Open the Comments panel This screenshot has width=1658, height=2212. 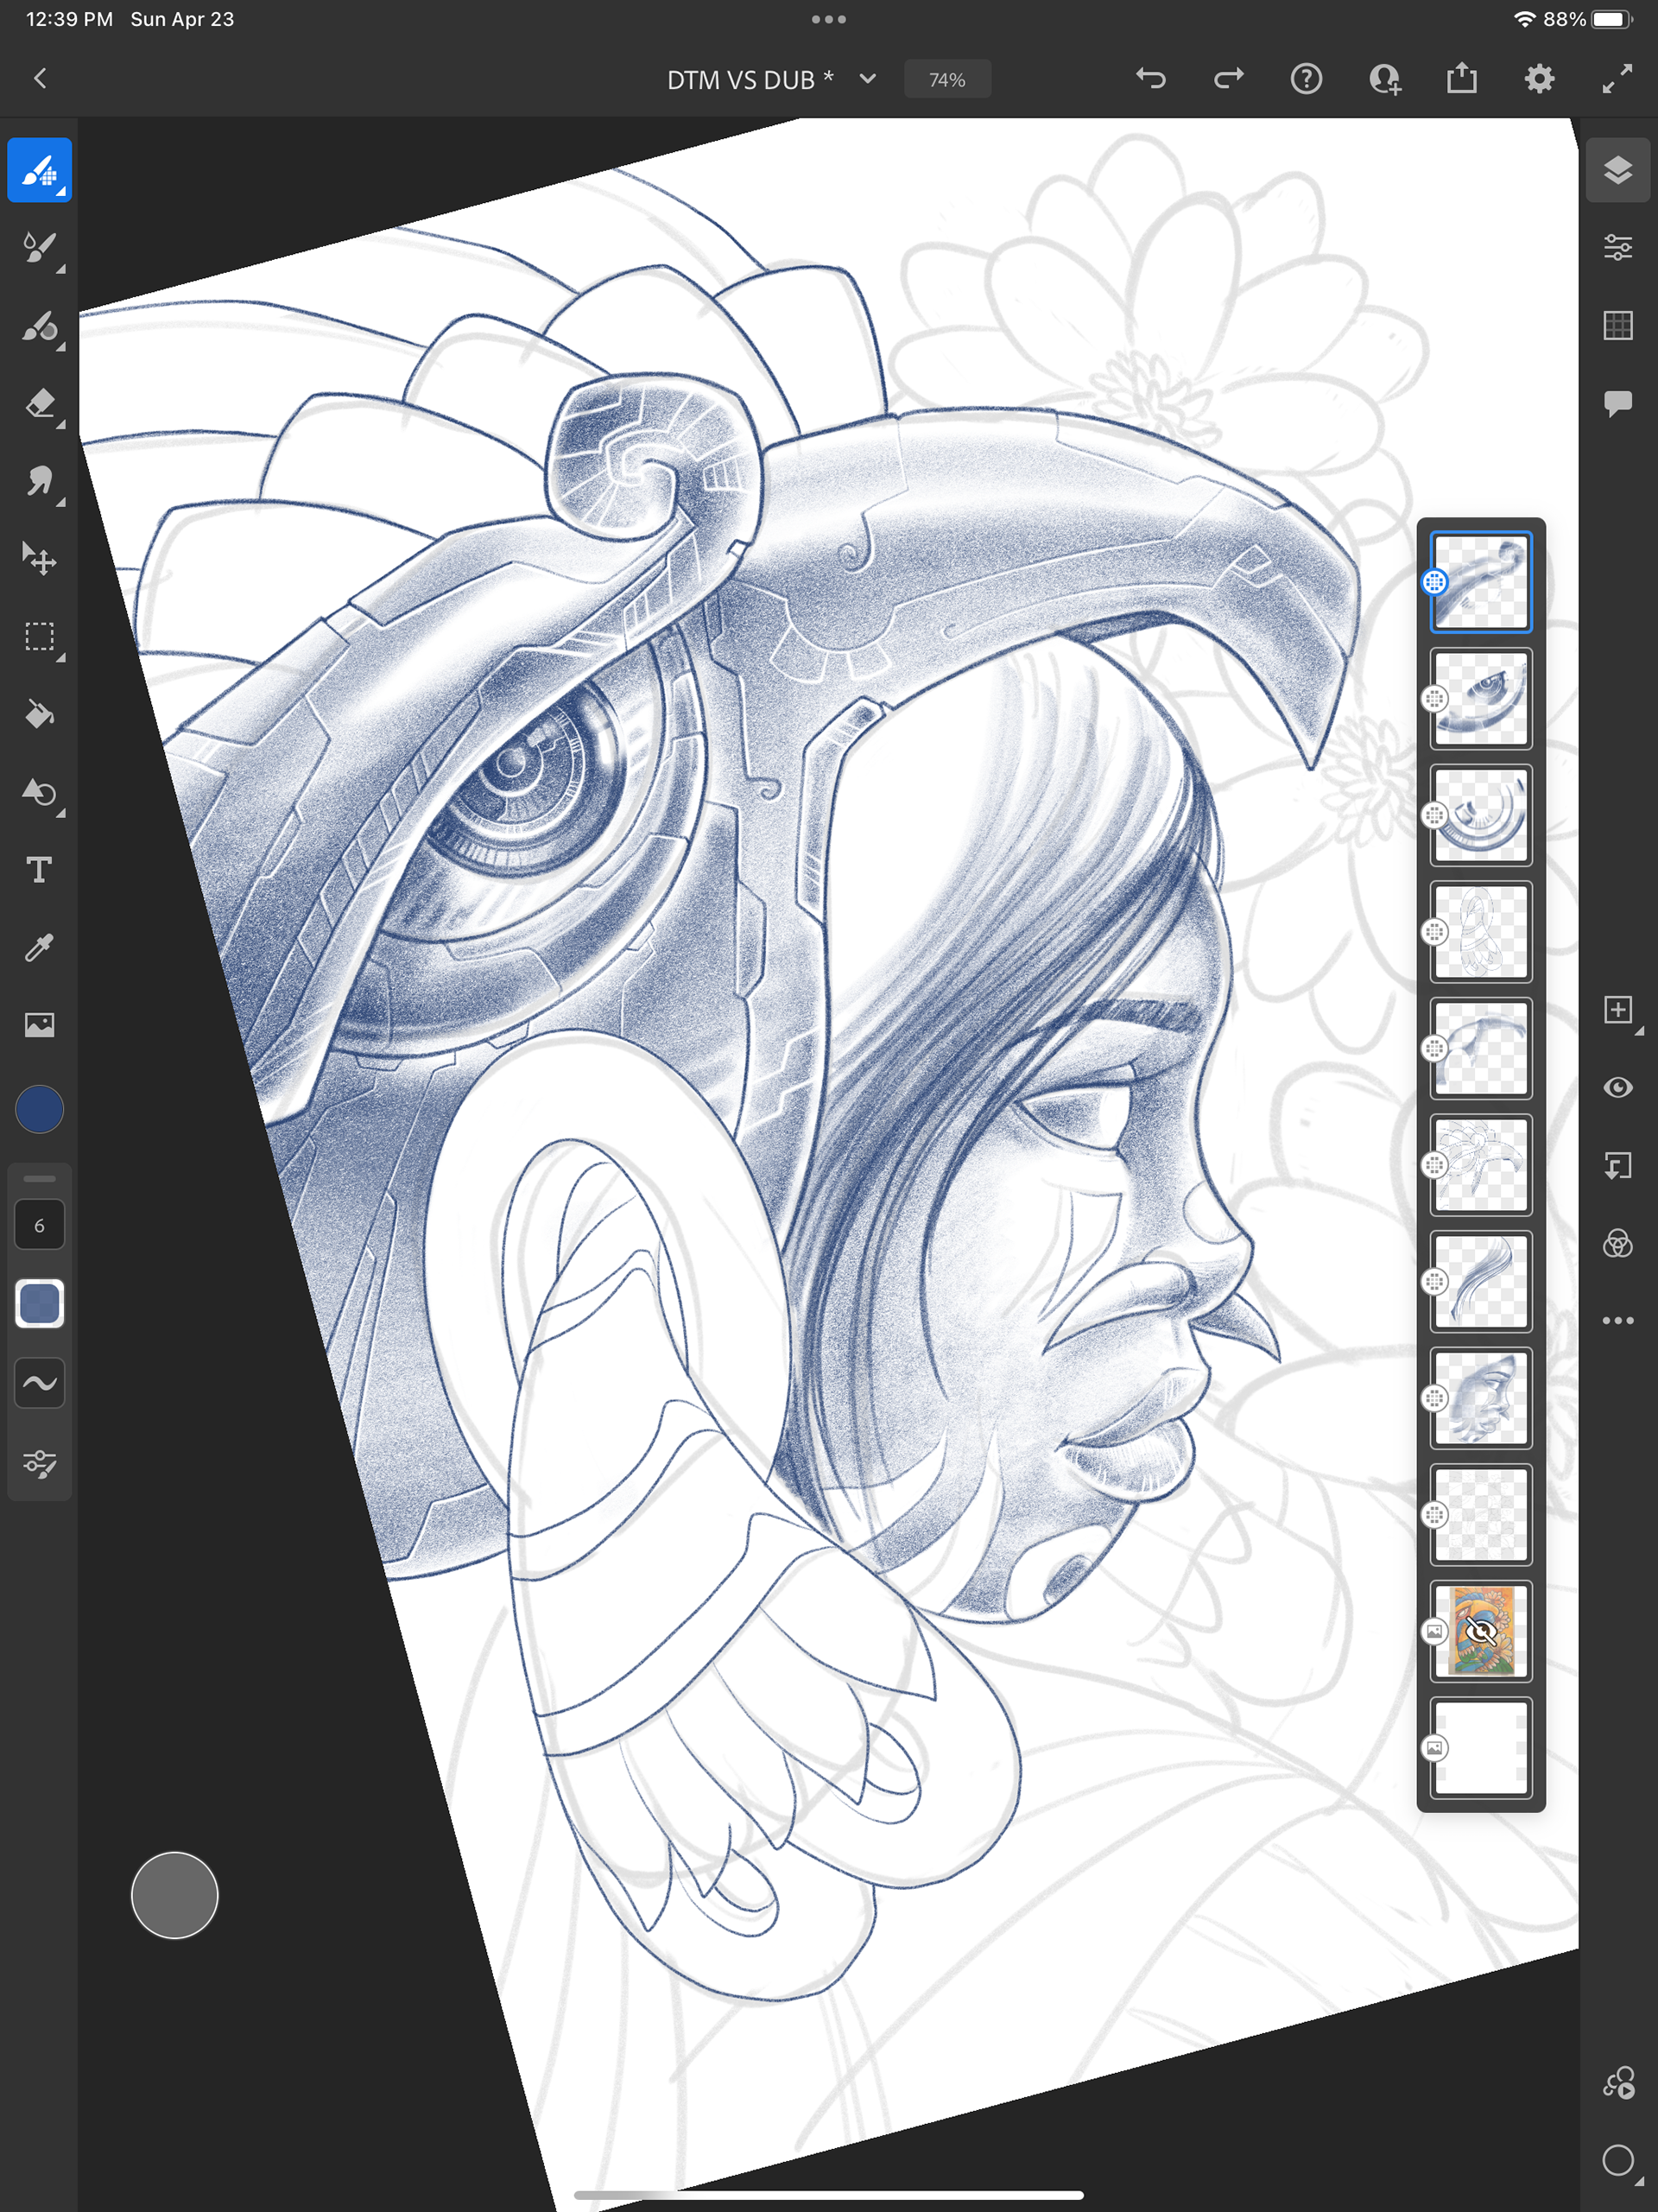pos(1617,403)
